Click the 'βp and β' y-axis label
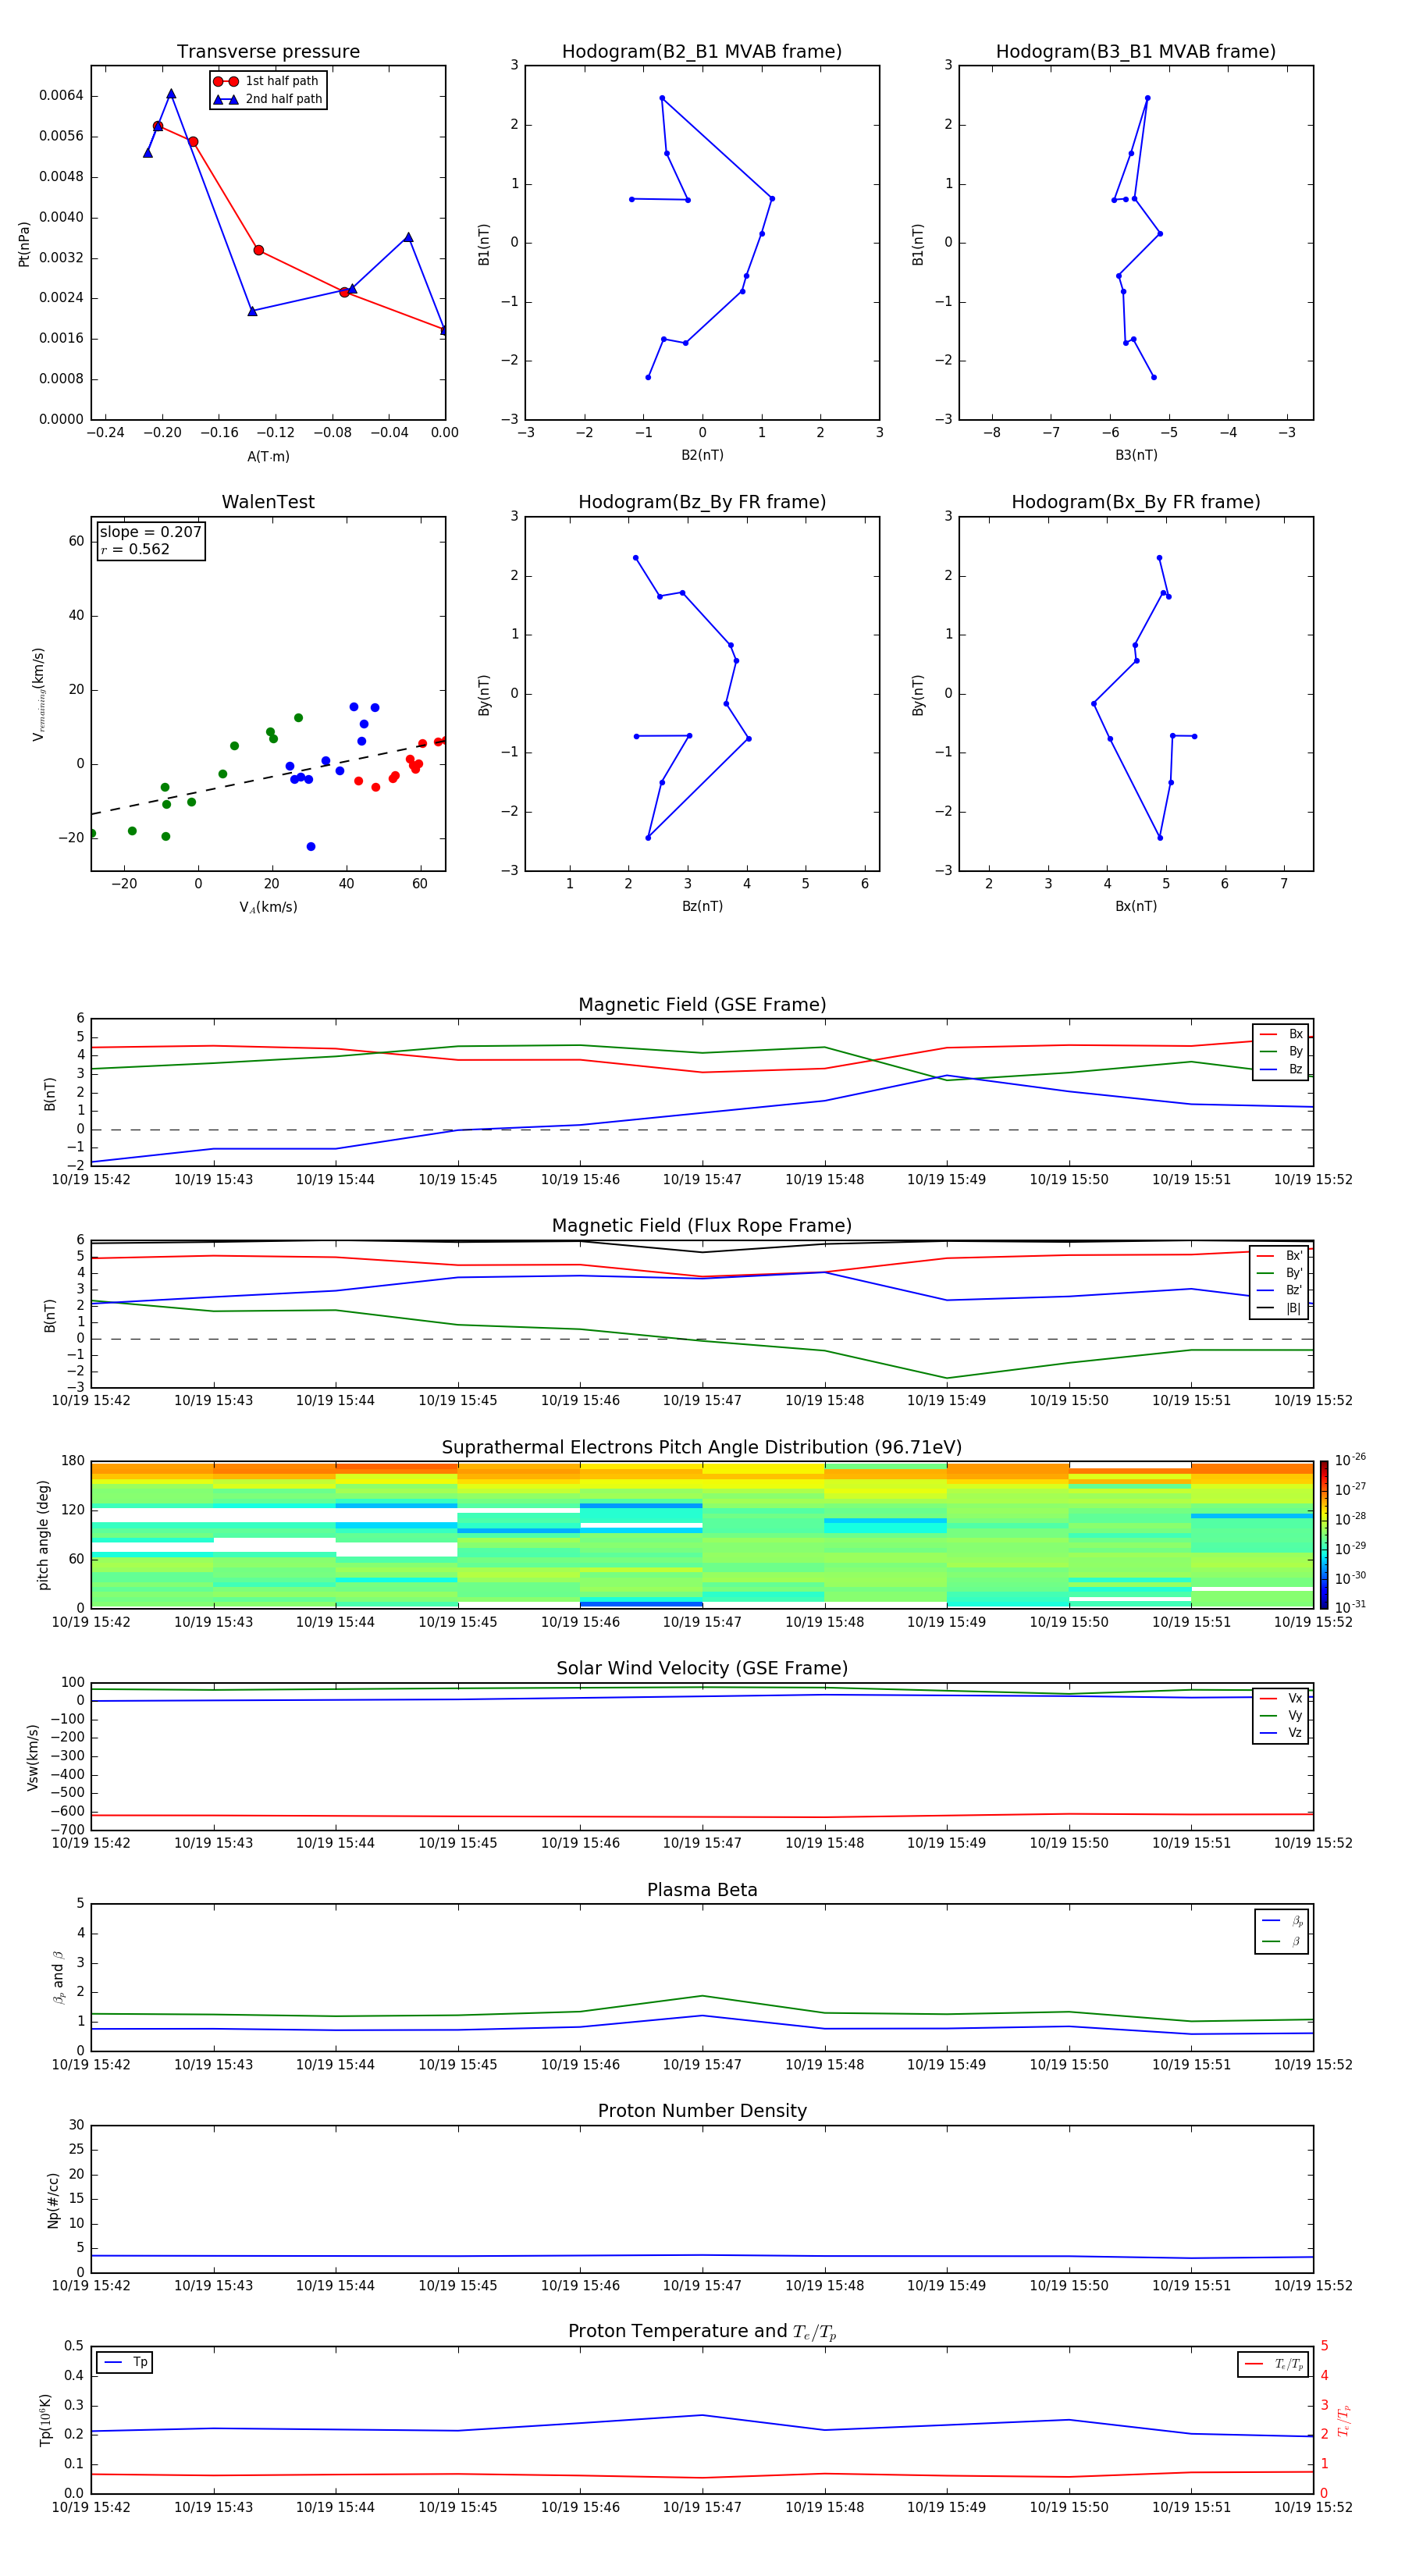This screenshot has height=2576, width=1405. (58, 1977)
